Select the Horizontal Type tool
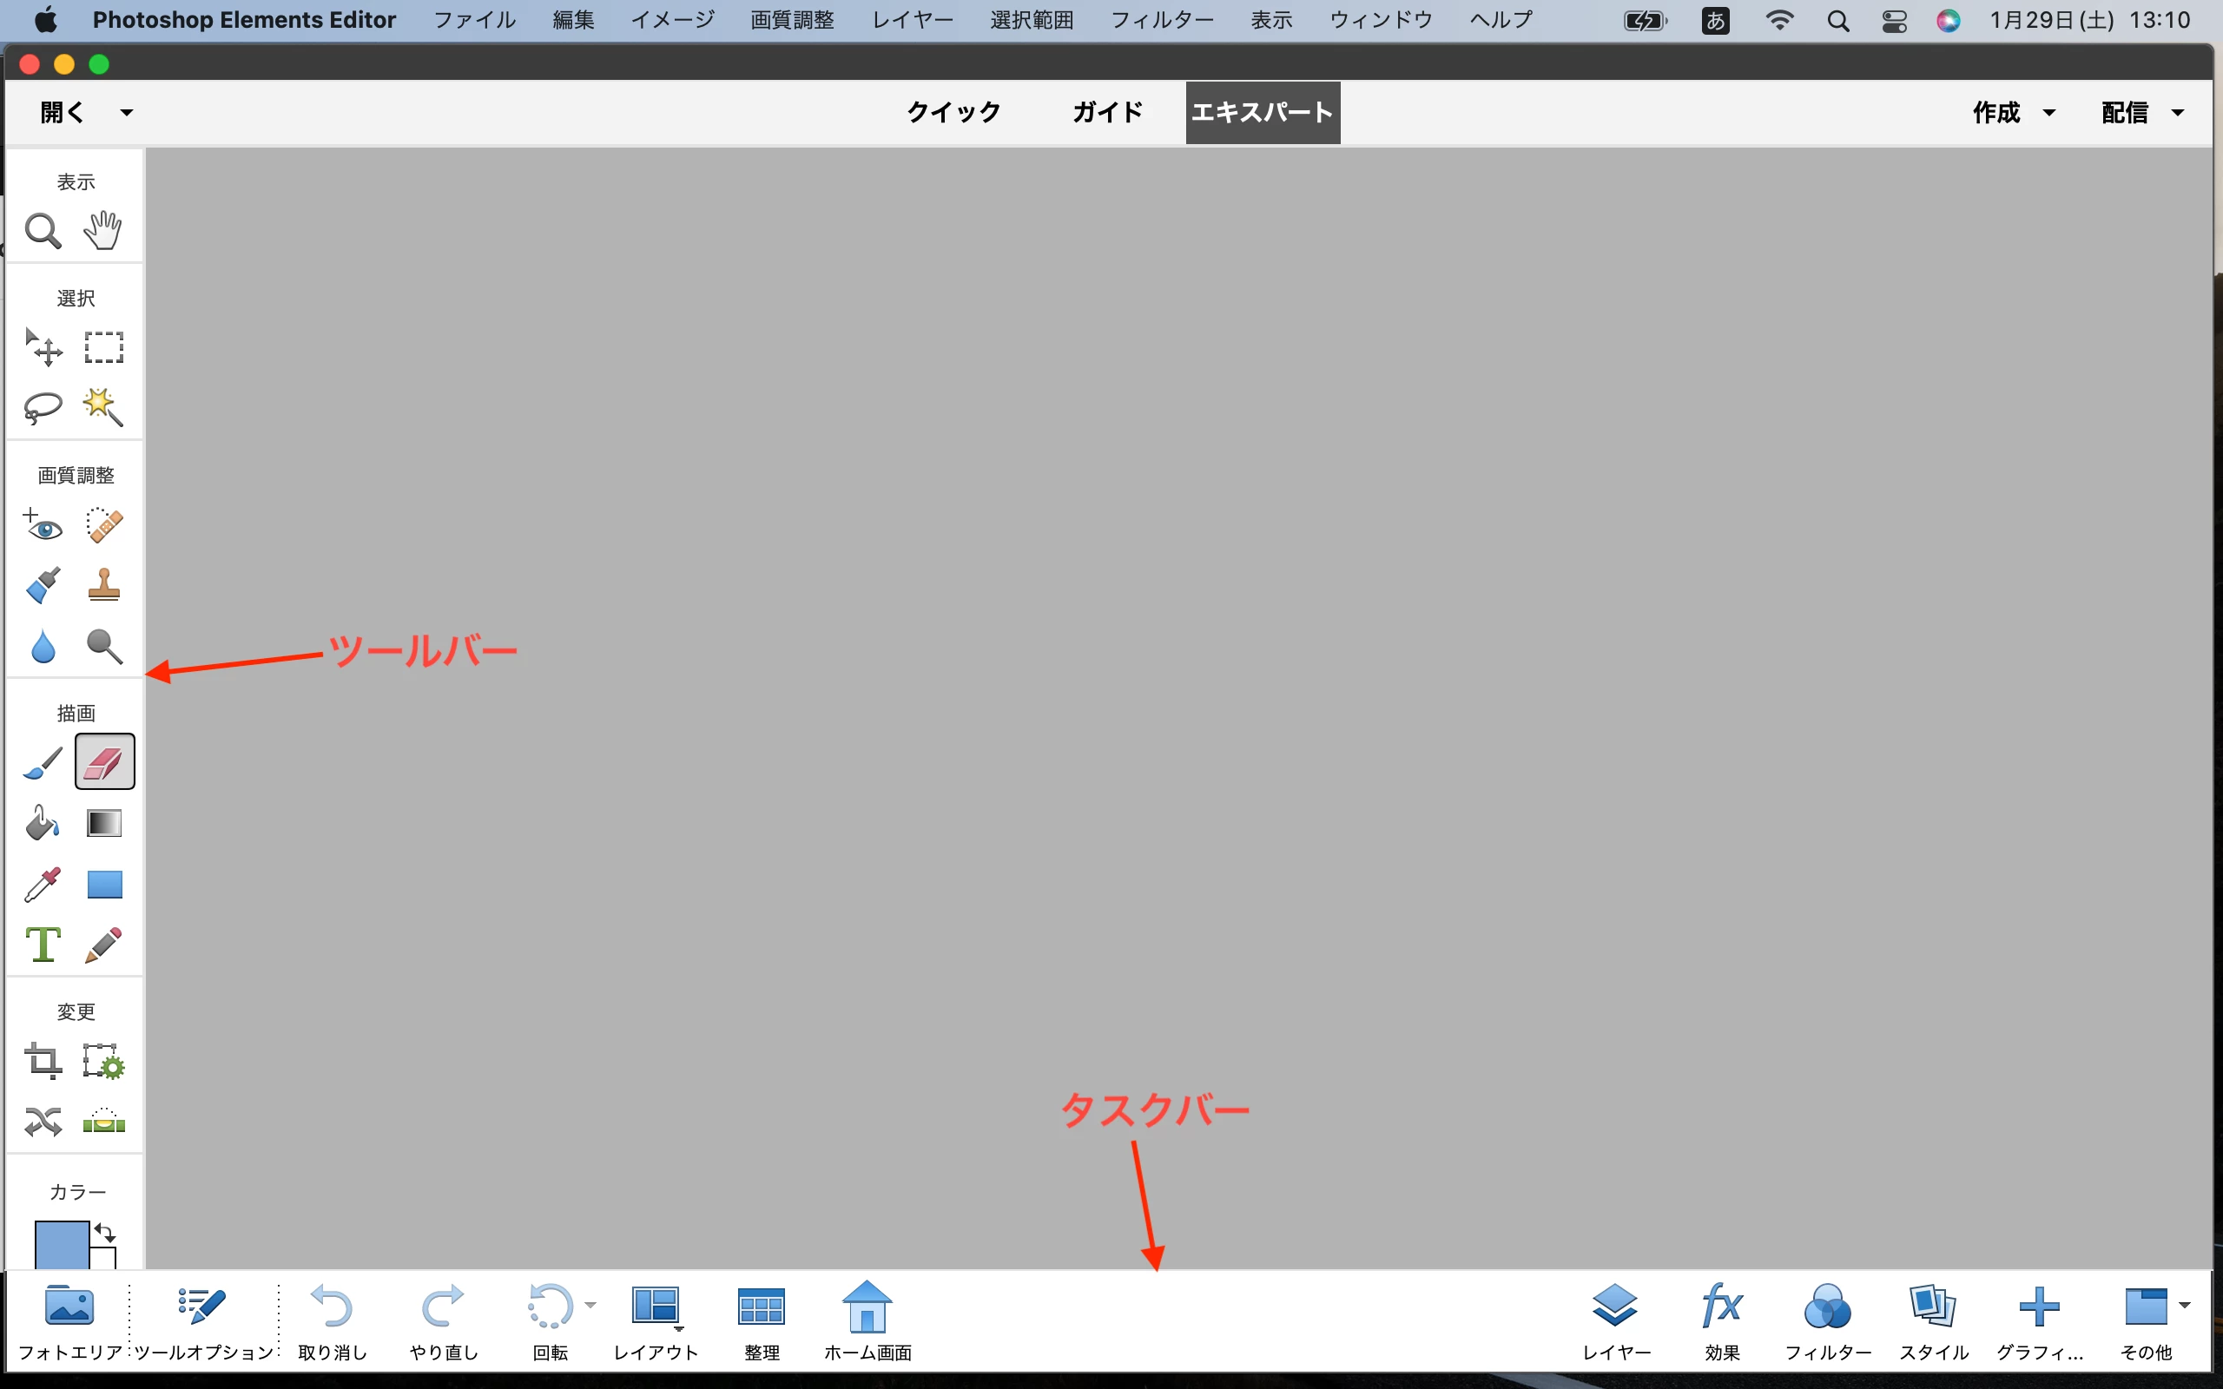 click(43, 945)
